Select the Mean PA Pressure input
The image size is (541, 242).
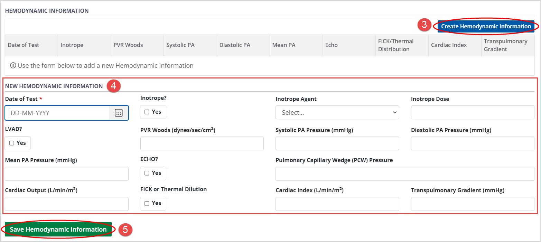pos(67,174)
